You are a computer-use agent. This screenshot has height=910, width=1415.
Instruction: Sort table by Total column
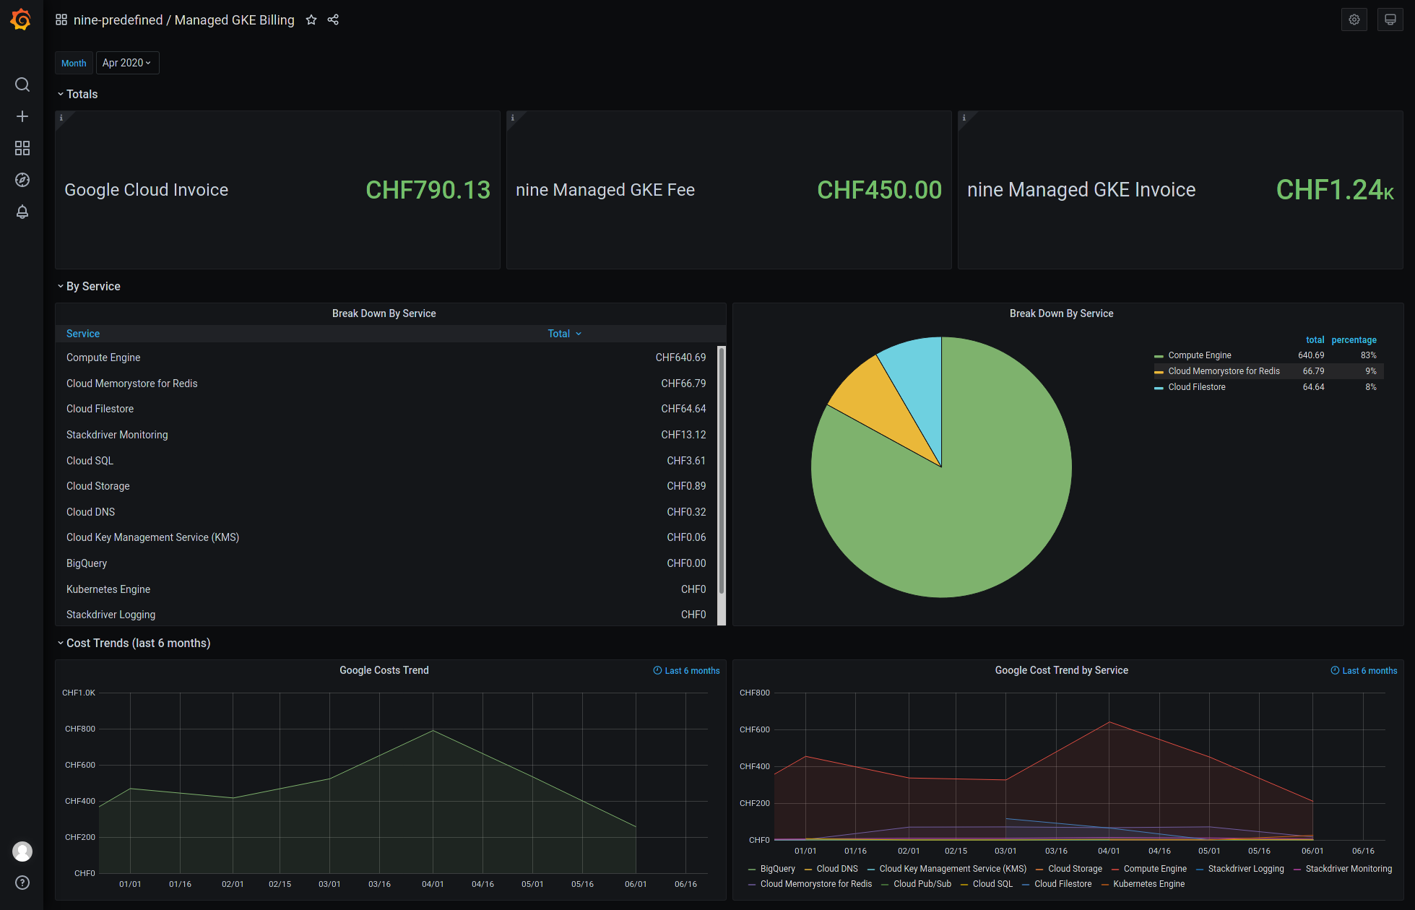(564, 334)
